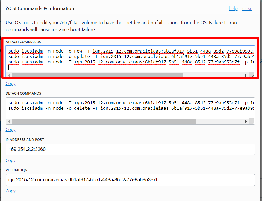Copy the attach commands
Viewport: 262px width, 201px height.
11,84
